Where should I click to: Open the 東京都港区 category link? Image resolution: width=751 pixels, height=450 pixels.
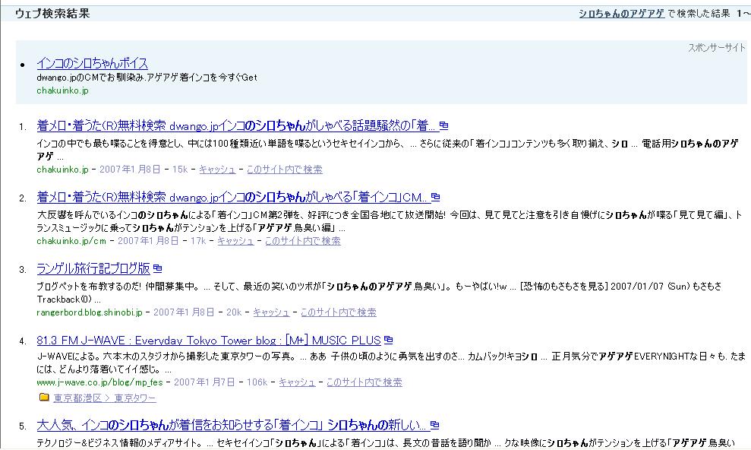pos(77,398)
